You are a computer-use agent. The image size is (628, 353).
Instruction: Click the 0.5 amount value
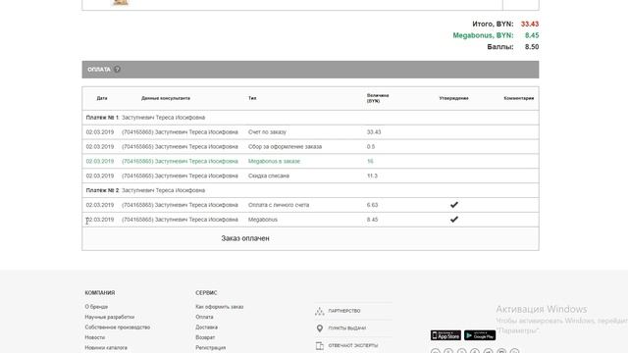click(x=371, y=147)
